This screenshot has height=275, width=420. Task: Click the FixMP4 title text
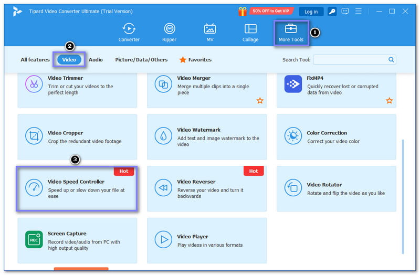coord(315,78)
